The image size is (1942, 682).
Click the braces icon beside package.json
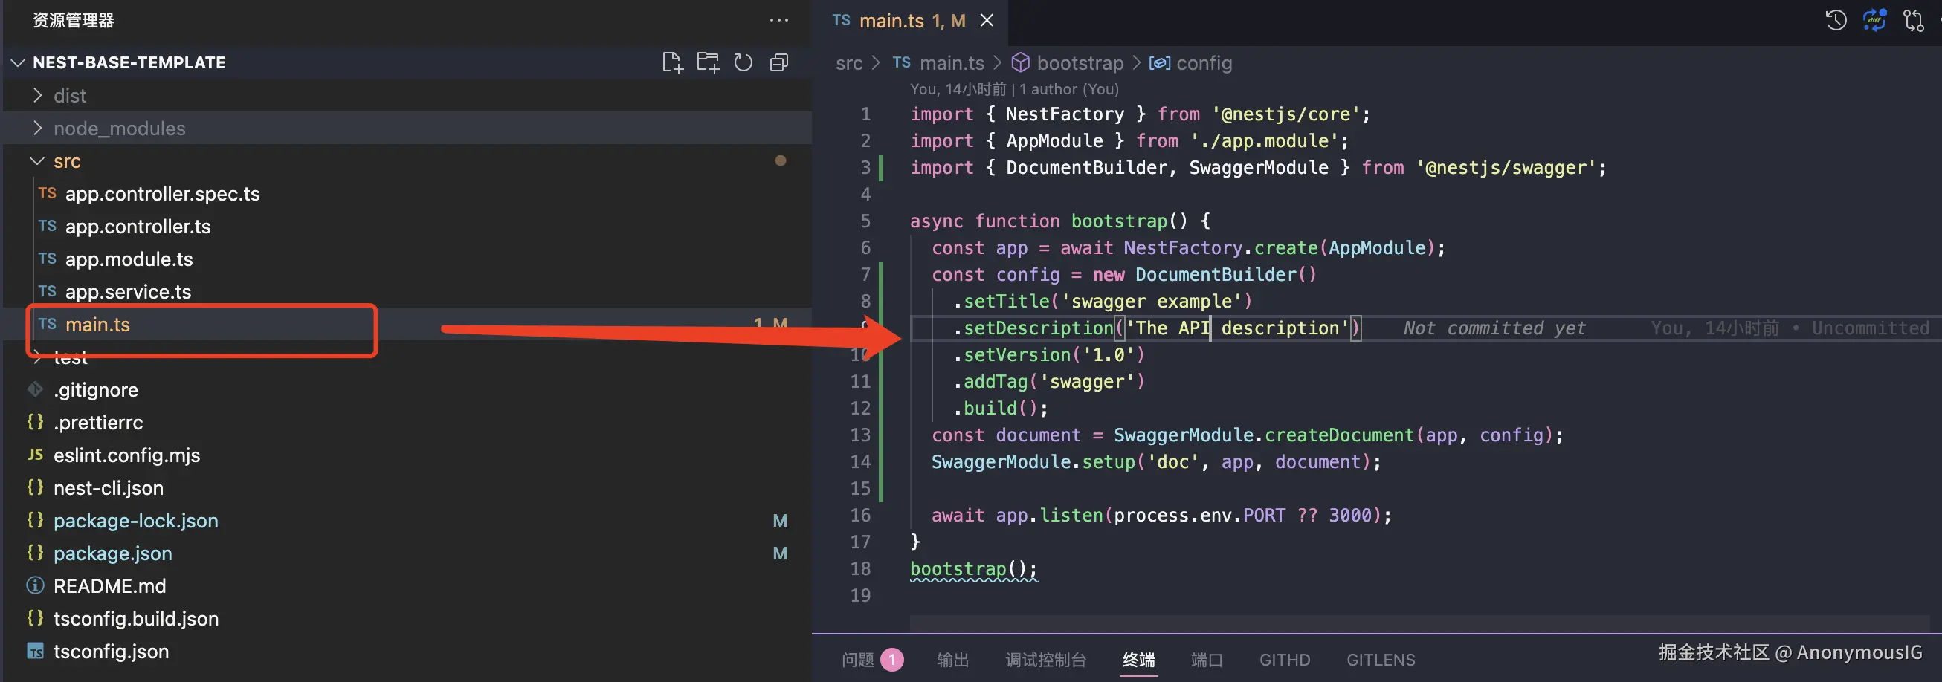point(36,553)
